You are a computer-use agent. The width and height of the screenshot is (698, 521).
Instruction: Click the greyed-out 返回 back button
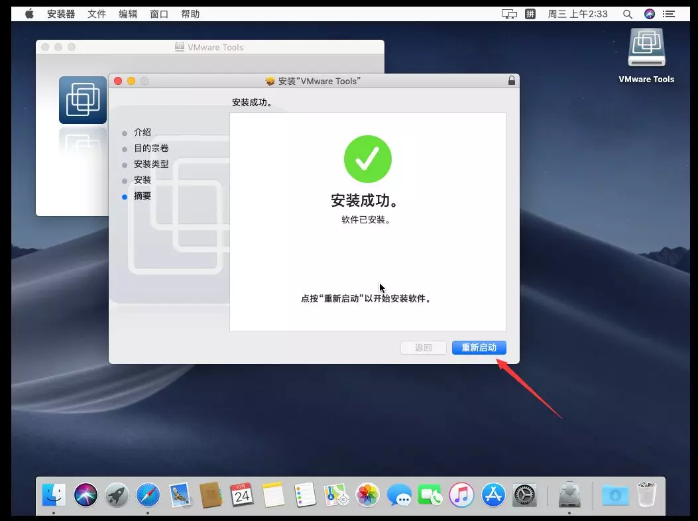point(424,348)
